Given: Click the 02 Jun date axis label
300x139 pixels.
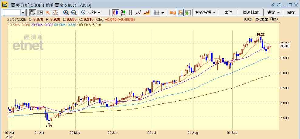Looking at the screenshot, I should pyautogui.click(x=113, y=133).
